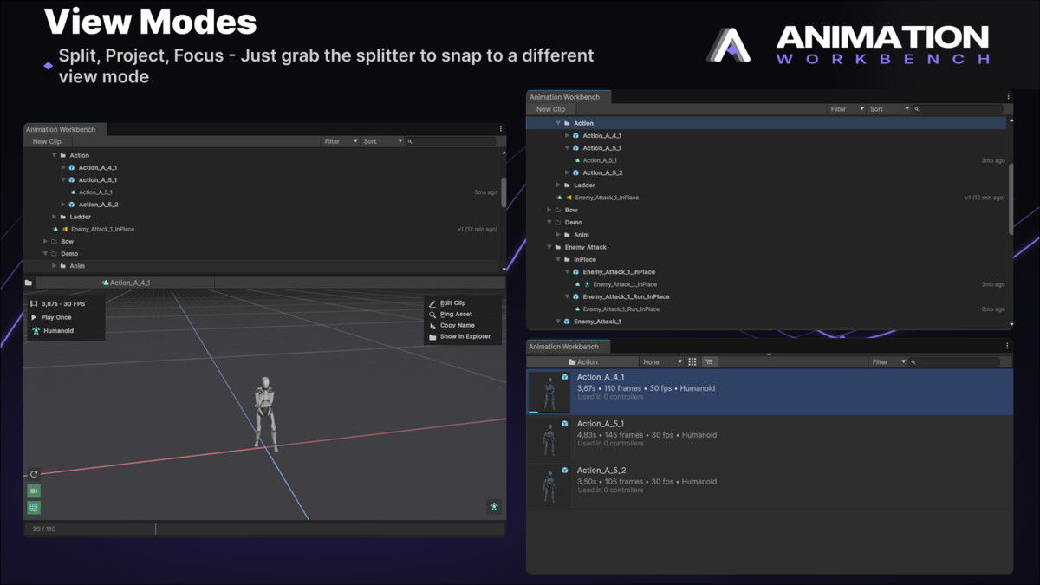Image resolution: width=1040 pixels, height=585 pixels.
Task: Open Sort dropdown in top-right window
Action: [x=889, y=109]
